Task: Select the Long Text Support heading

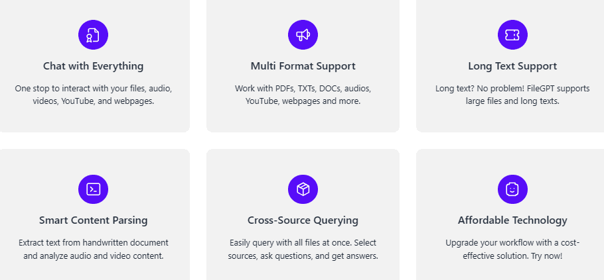Action: (512, 66)
